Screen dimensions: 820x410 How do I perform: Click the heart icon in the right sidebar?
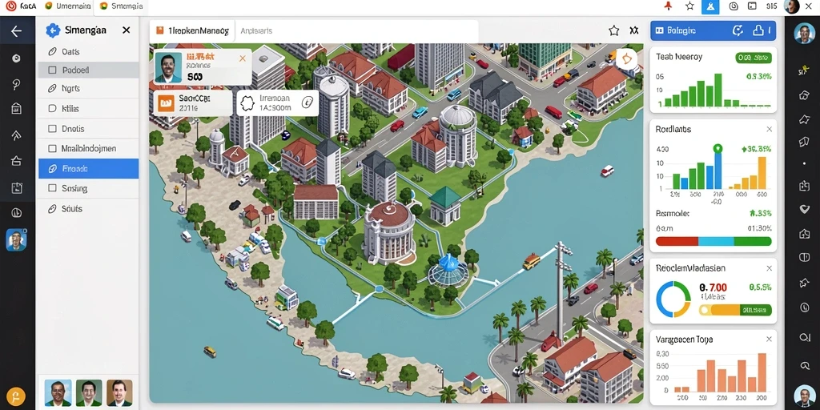(x=804, y=209)
